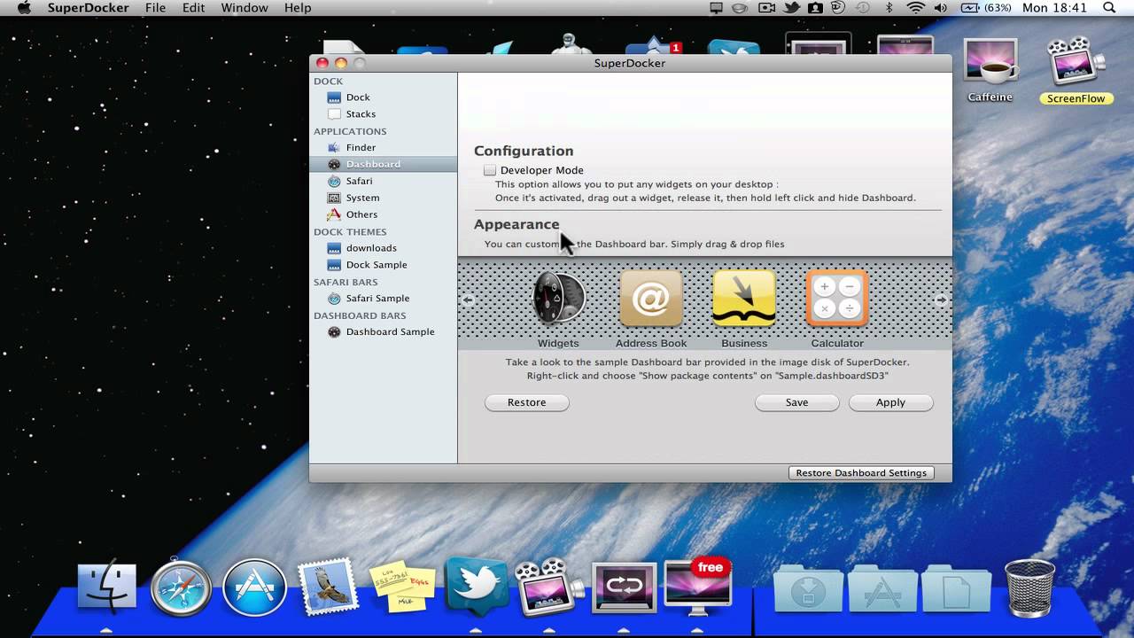The image size is (1134, 638).
Task: Open the Downloads folder stack in Dock
Action: (809, 589)
